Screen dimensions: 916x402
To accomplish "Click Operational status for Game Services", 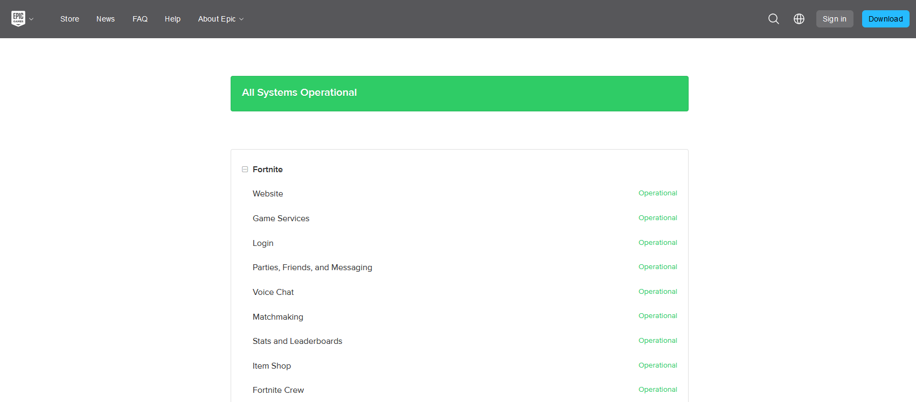I will coord(658,218).
